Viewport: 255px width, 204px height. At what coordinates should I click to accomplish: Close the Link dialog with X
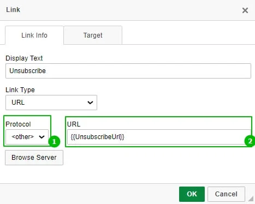(x=245, y=10)
